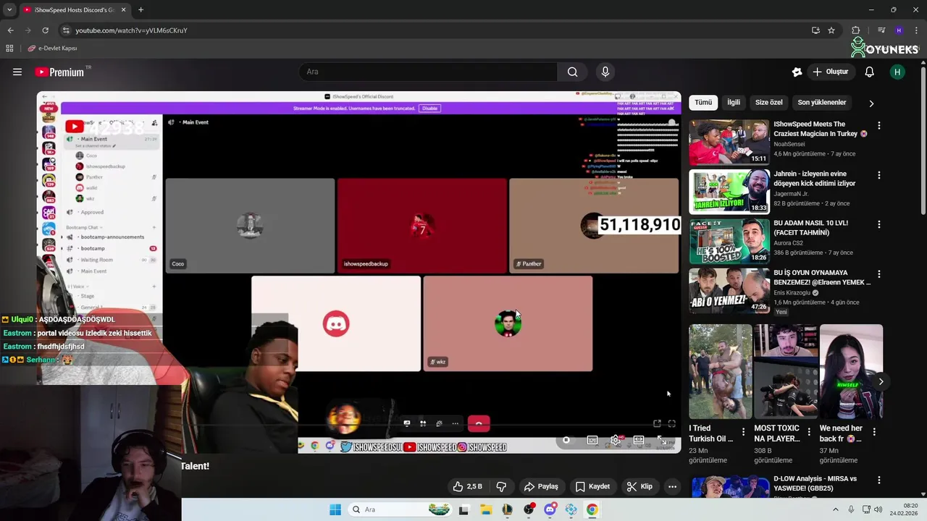Open the notifications bell
The image size is (927, 521).
click(870, 72)
